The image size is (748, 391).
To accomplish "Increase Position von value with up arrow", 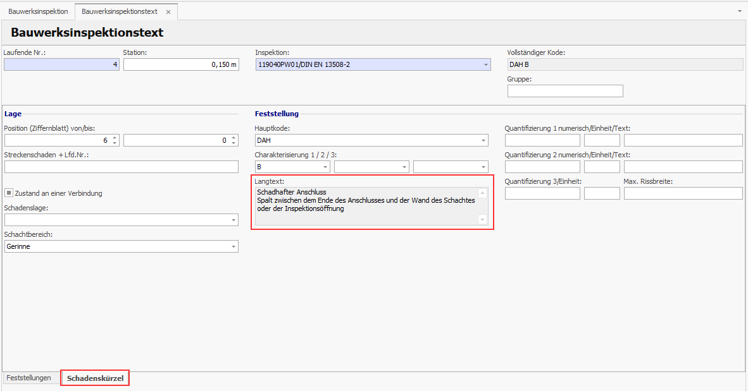I will [x=115, y=138].
